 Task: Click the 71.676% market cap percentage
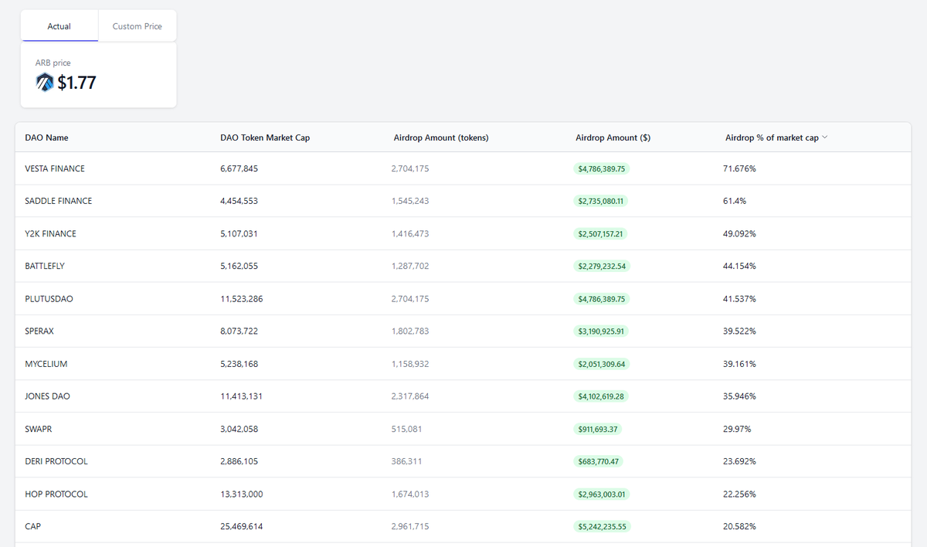point(739,168)
